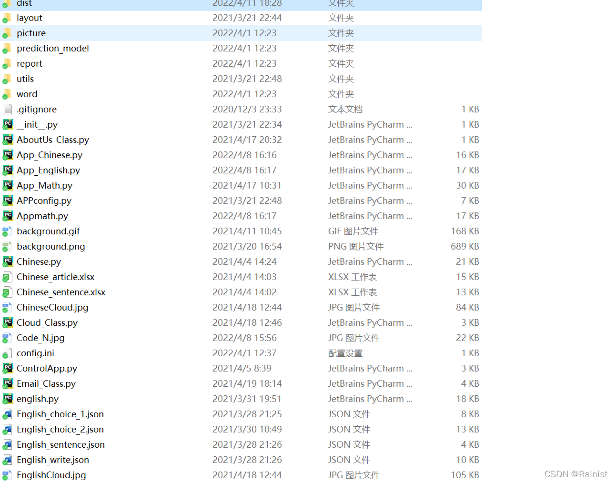Click the 2021/4/19 18:14 modified date
Viewport: 615px width, 482px height.
click(x=247, y=384)
